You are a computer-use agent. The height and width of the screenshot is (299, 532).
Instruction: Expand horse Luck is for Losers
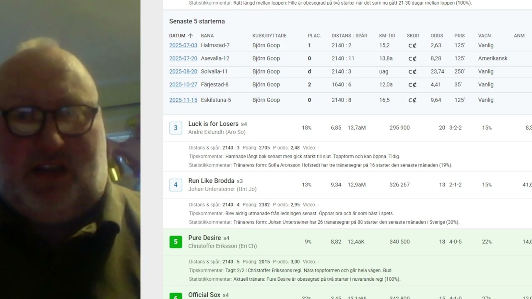tap(213, 124)
